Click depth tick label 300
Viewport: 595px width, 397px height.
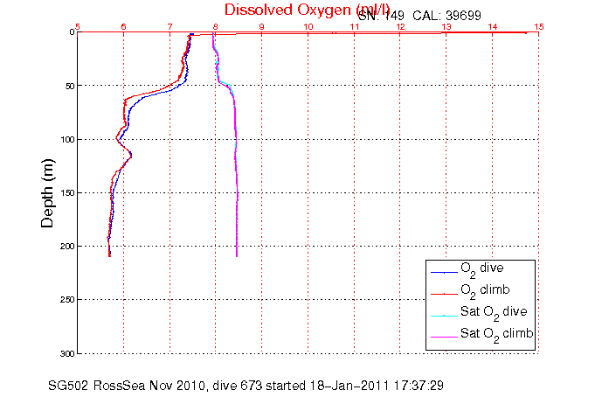coord(67,353)
